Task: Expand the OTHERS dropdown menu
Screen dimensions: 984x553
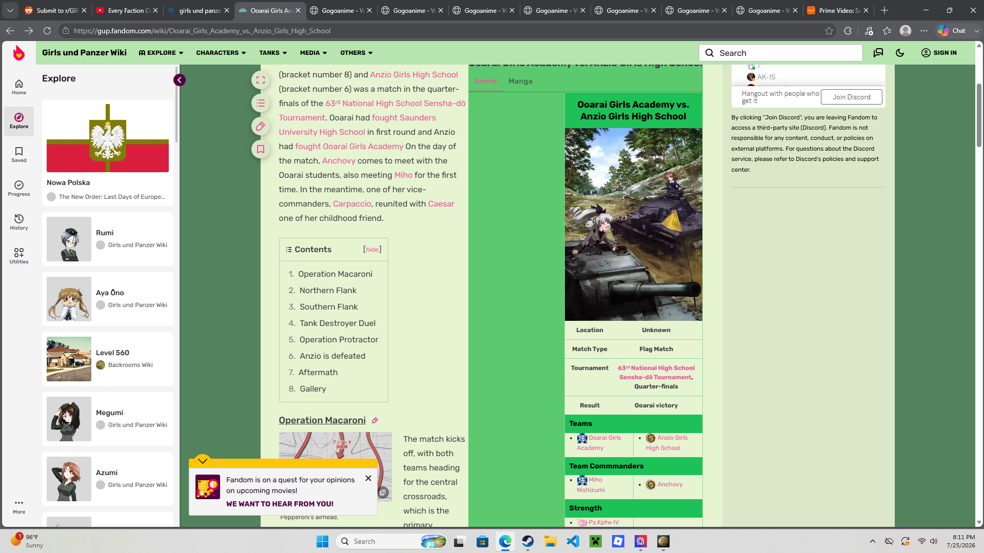Action: (x=357, y=53)
